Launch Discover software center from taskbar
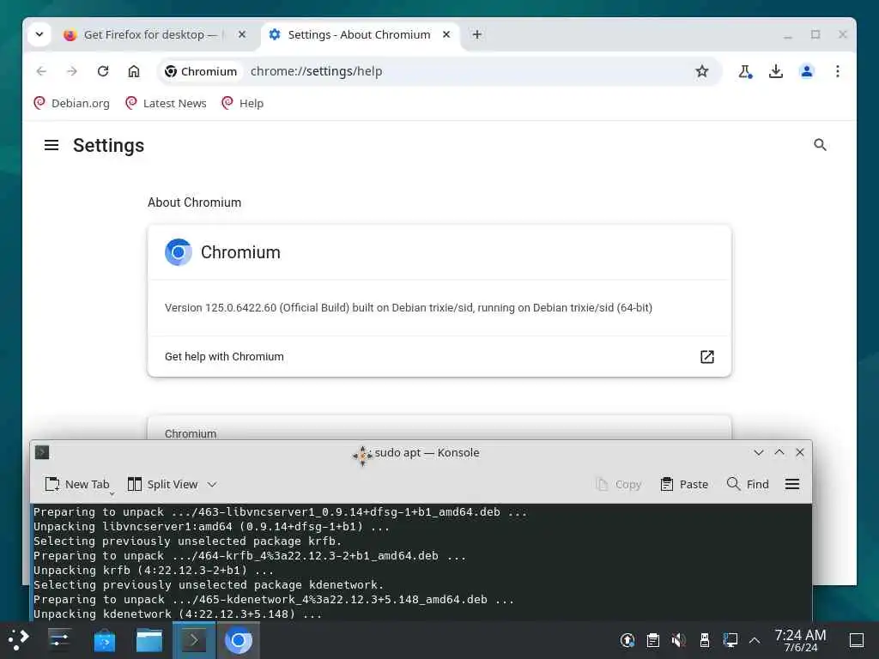Screen dimensions: 879x659 (104, 640)
